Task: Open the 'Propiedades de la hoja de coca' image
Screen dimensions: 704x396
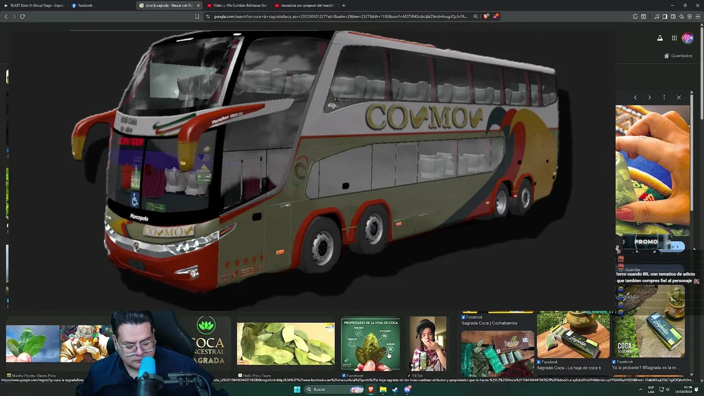Action: pyautogui.click(x=370, y=345)
